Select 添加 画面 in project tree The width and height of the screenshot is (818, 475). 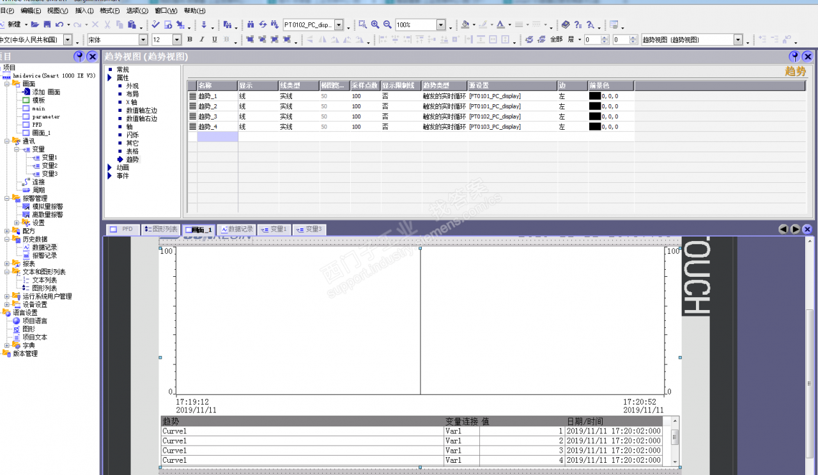[x=46, y=92]
